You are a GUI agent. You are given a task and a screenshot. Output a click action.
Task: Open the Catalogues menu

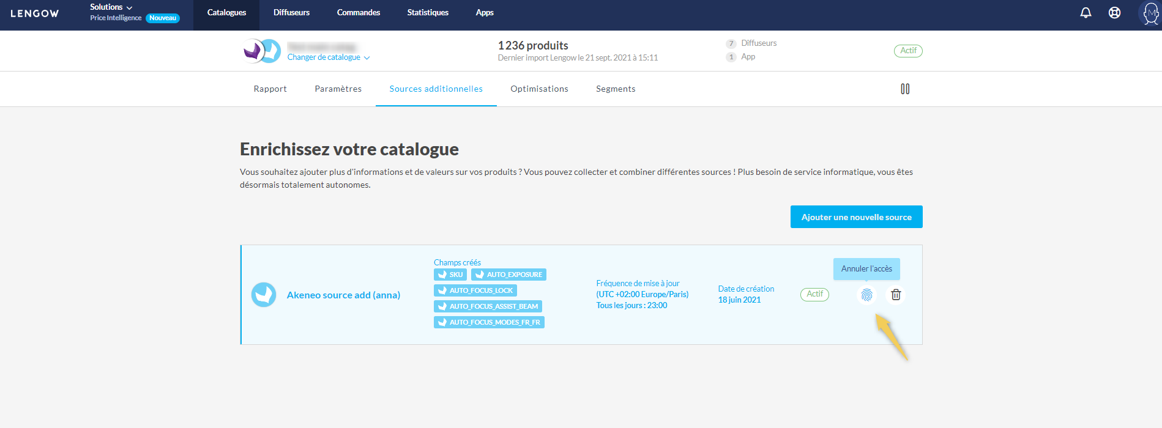point(226,13)
